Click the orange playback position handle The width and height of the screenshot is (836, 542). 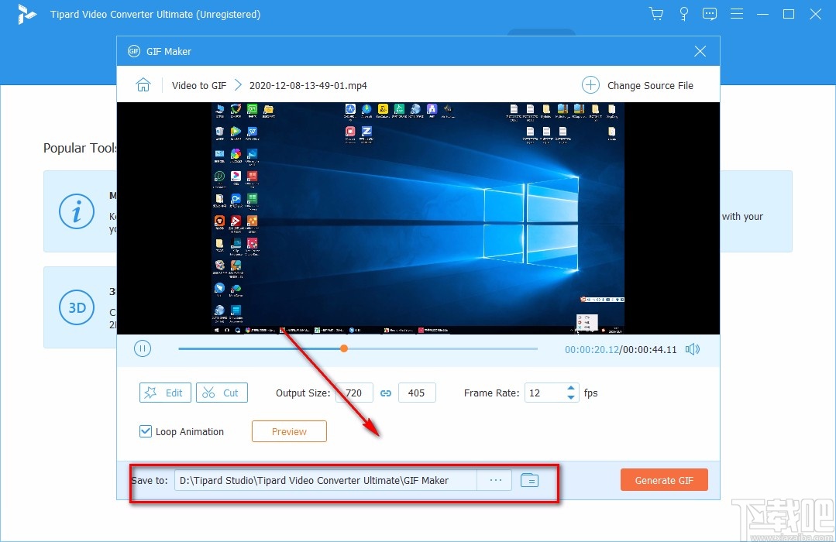click(344, 348)
